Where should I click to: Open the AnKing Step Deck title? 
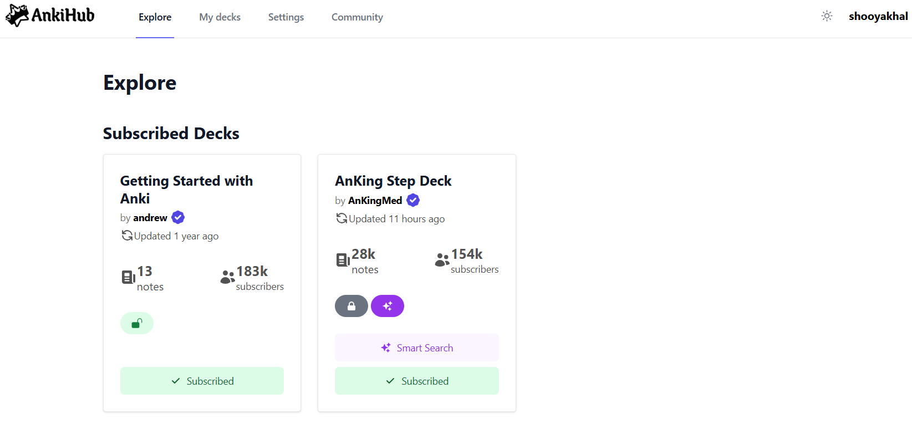click(393, 181)
